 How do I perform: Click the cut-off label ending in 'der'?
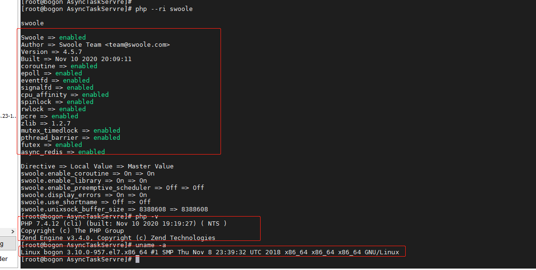tap(4, 259)
